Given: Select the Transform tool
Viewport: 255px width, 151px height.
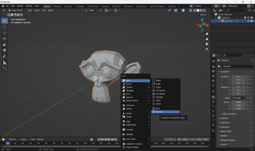Looking at the screenshot, I should click(x=4, y=50).
